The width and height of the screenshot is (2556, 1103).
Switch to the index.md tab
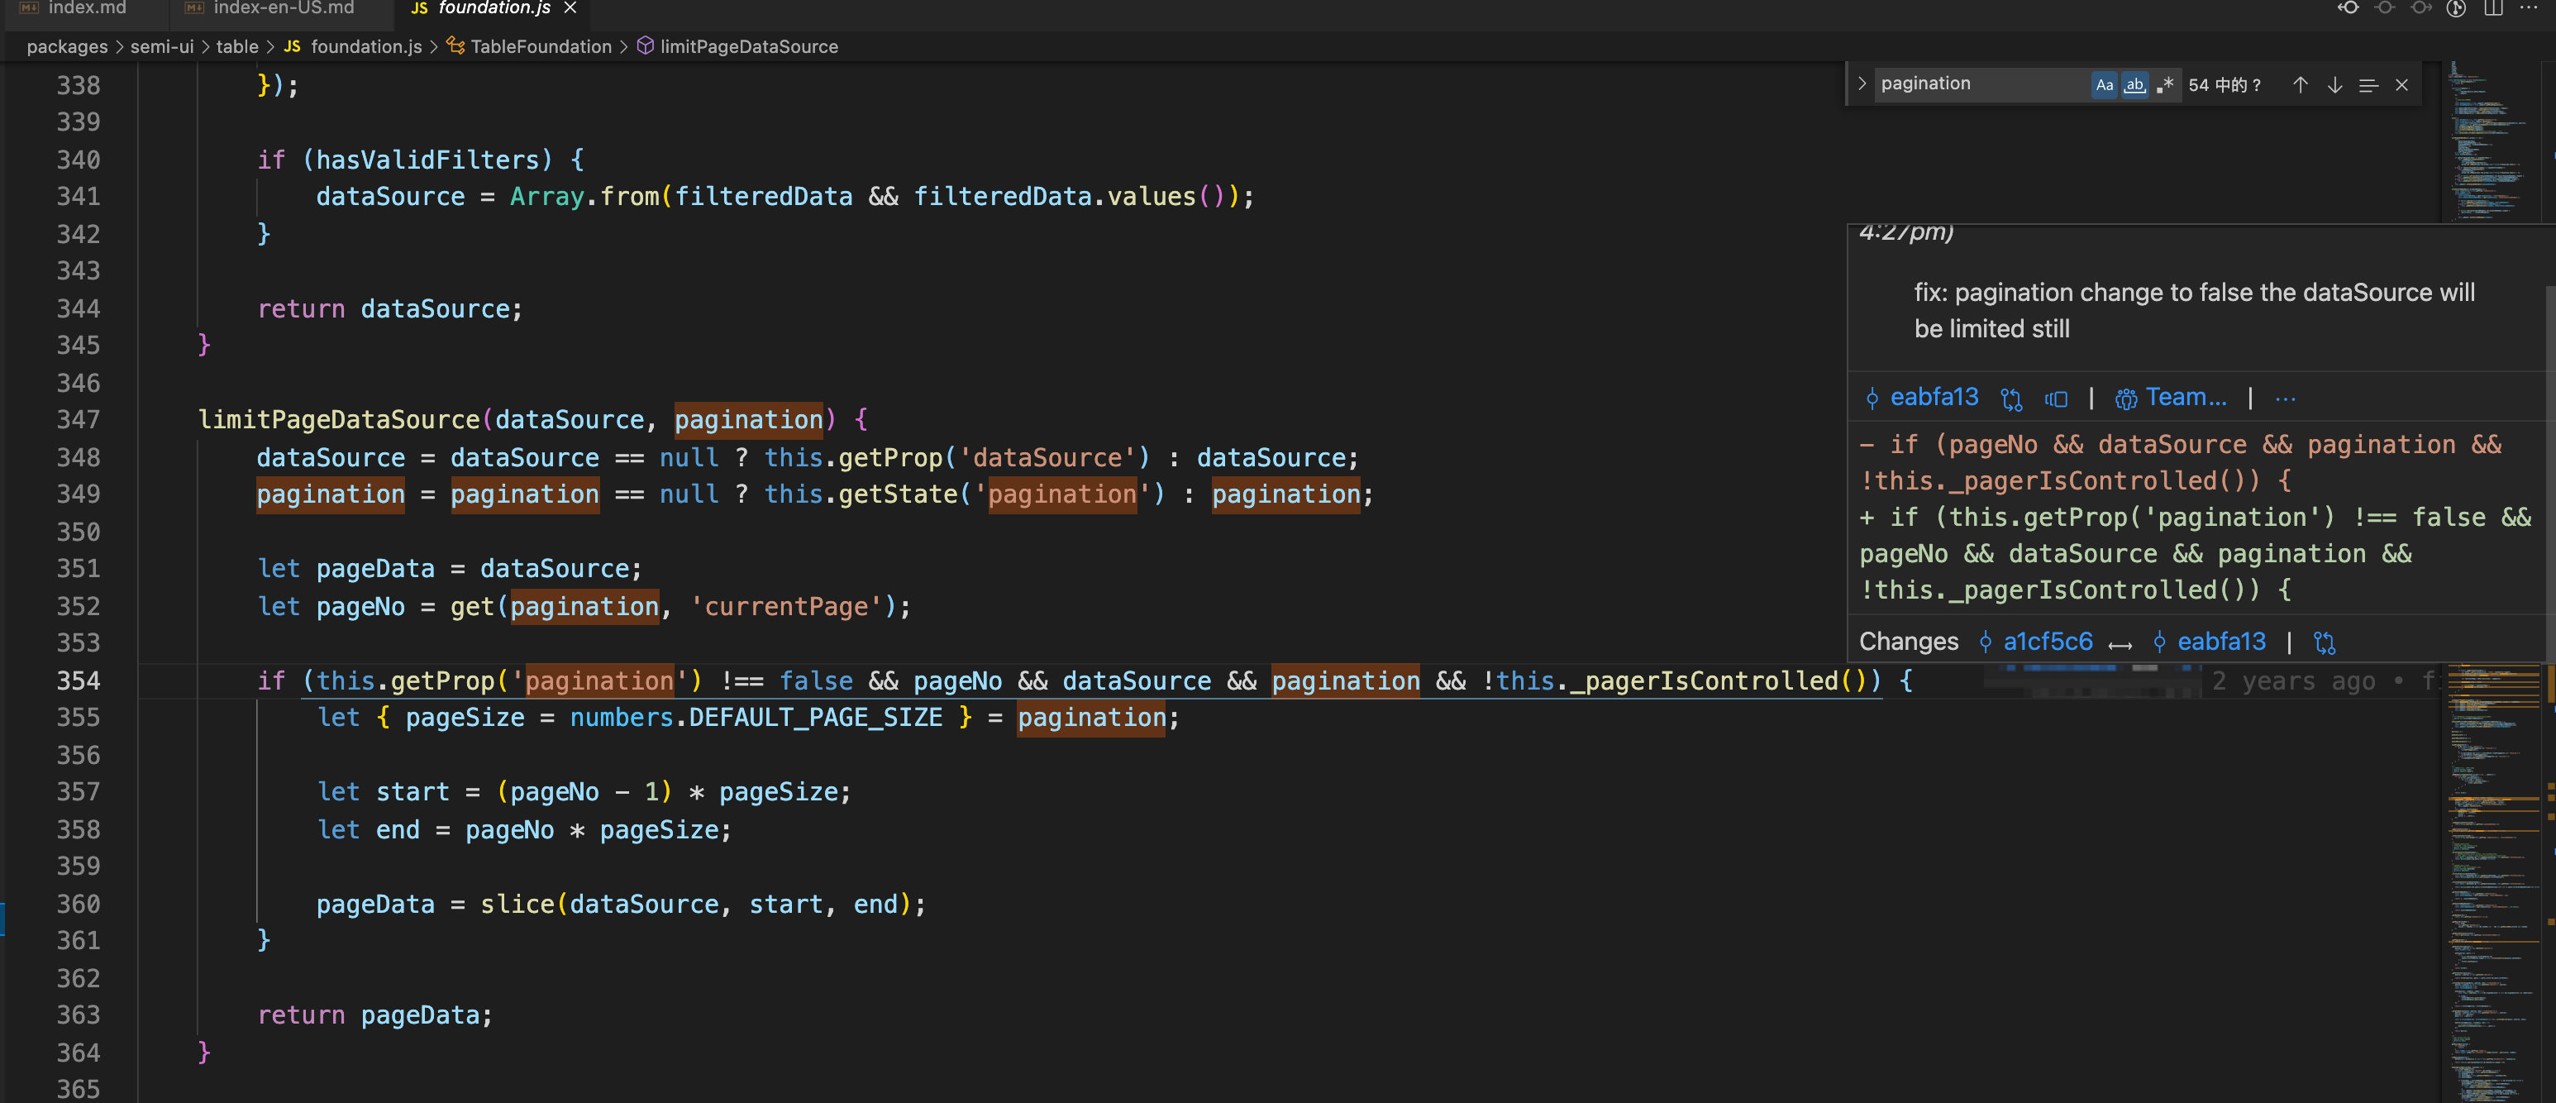click(x=88, y=8)
